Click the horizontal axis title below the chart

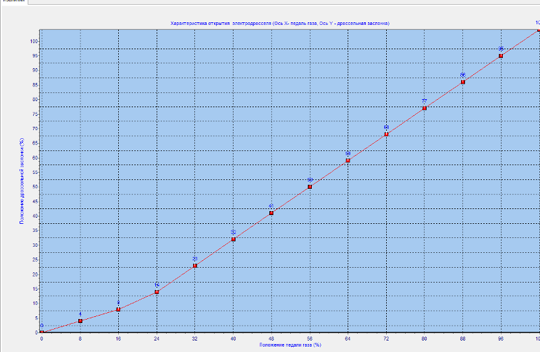click(290, 345)
